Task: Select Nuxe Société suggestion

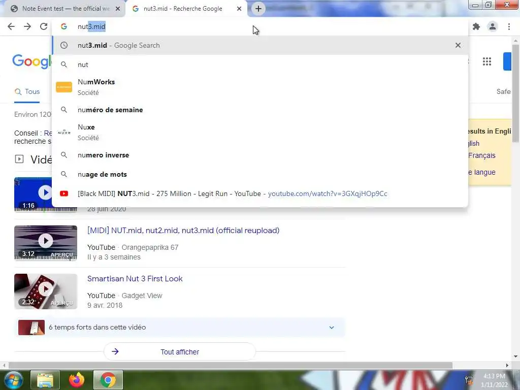Action: click(x=260, y=132)
